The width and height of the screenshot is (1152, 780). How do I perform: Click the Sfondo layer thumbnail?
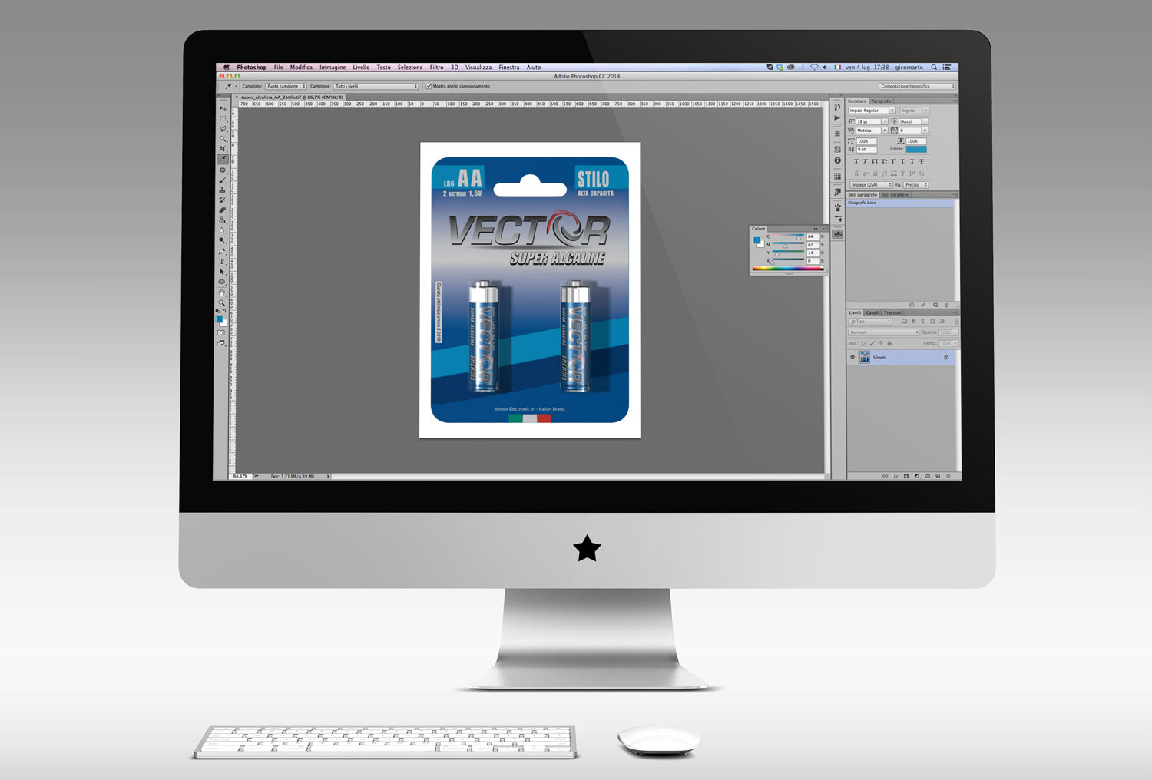pyautogui.click(x=865, y=357)
